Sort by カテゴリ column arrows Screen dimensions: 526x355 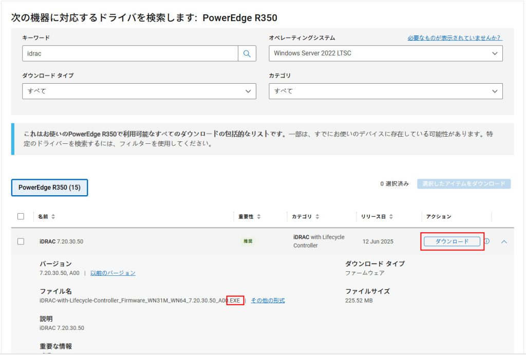click(x=317, y=217)
